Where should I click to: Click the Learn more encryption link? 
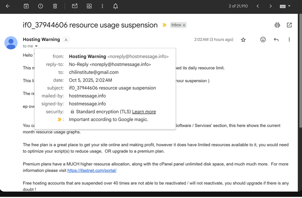(144, 112)
